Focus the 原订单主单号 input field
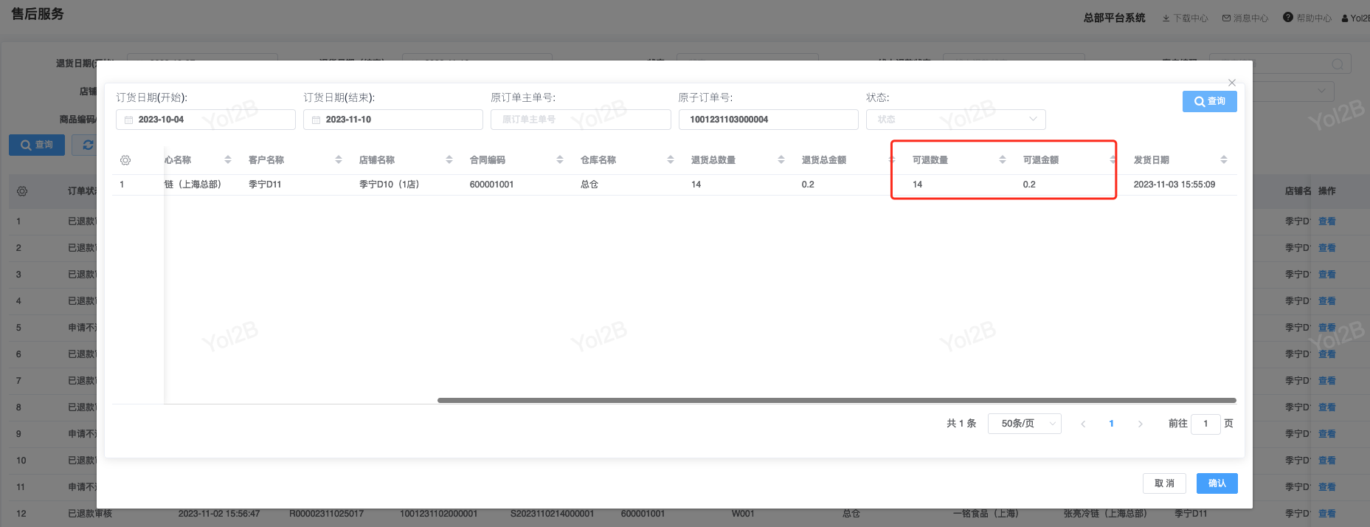Viewport: 1370px width, 527px height. [x=581, y=120]
